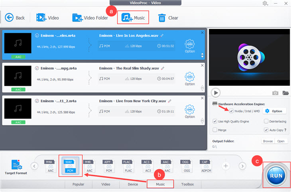Reorder The Real Slim Shady item arrows
The image size is (291, 192).
[x=202, y=88]
